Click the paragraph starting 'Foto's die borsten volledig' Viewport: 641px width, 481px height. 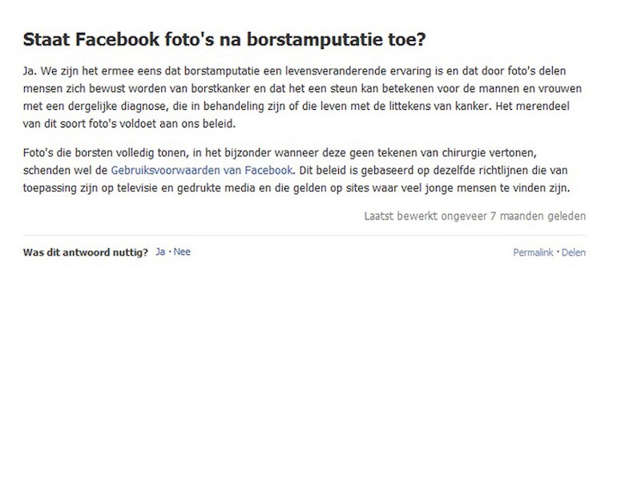(x=296, y=170)
